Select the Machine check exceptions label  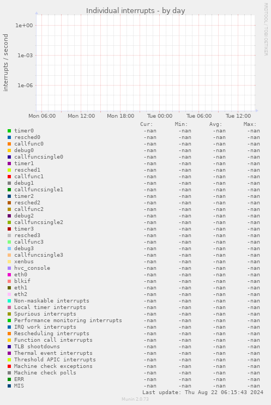coord(53,366)
